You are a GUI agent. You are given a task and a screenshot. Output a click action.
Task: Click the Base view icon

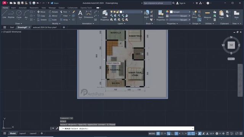236,14
